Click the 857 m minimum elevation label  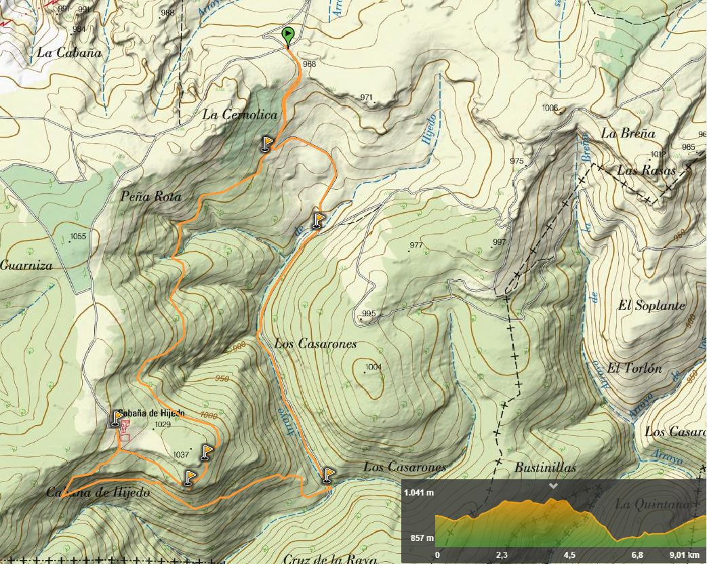pos(422,538)
